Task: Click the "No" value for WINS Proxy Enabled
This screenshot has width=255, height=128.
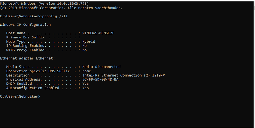Action: [84, 50]
